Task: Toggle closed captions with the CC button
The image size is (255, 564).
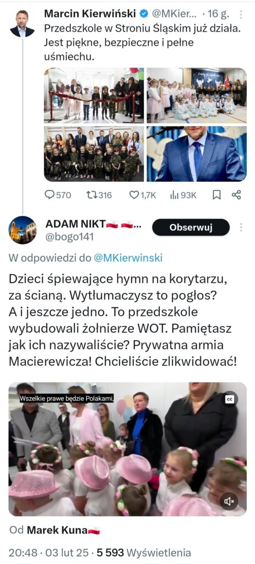Action: [229, 399]
